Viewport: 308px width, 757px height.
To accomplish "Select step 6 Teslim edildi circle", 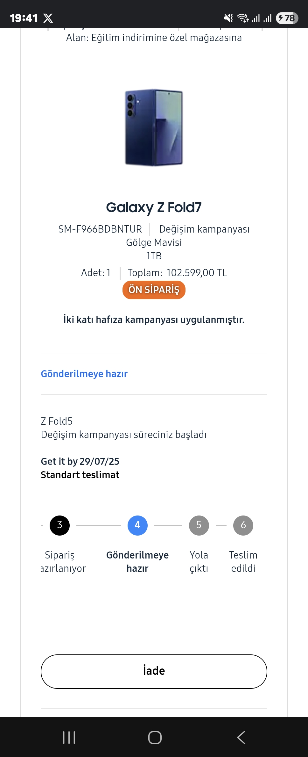I will click(243, 525).
